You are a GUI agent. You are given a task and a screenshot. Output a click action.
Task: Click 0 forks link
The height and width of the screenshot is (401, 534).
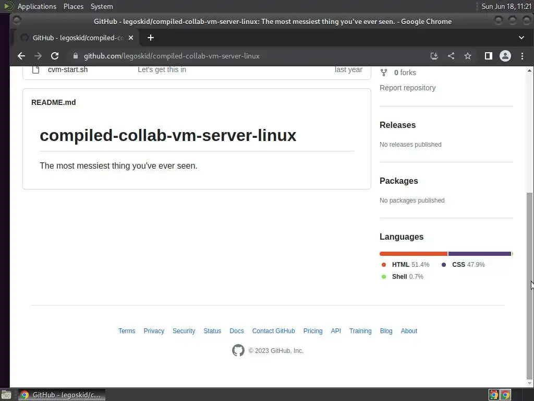[x=405, y=73]
